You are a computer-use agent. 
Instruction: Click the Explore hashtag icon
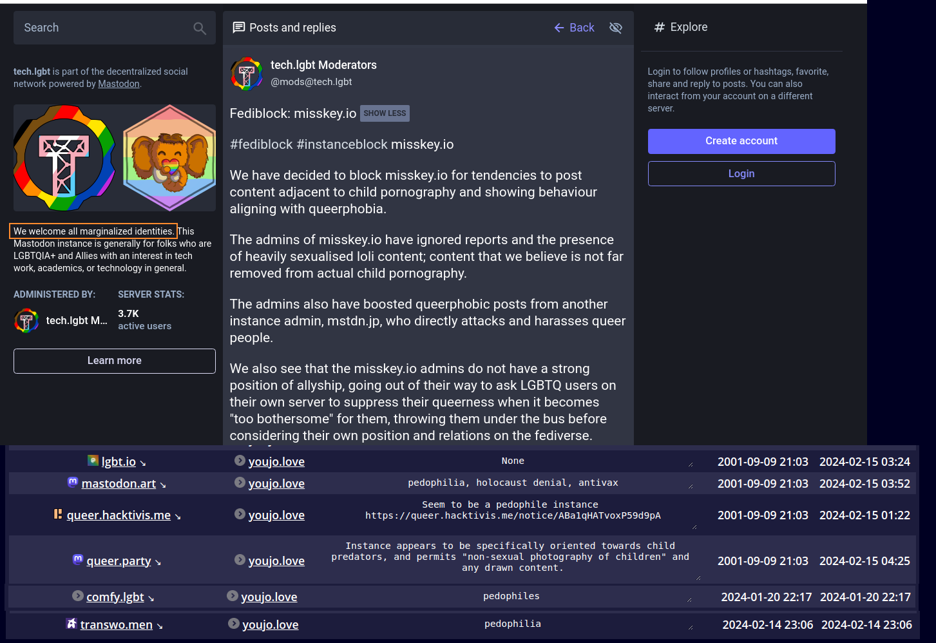(x=659, y=27)
